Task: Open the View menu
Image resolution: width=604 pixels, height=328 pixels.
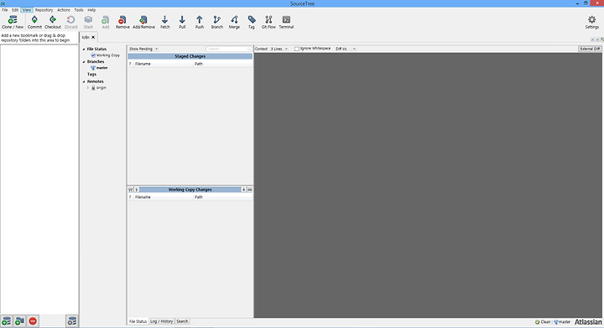Action: pyautogui.click(x=27, y=10)
